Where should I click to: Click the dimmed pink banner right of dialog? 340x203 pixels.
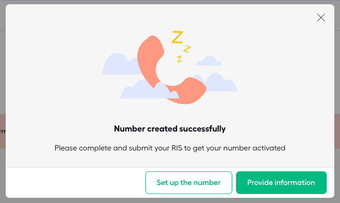point(337,132)
